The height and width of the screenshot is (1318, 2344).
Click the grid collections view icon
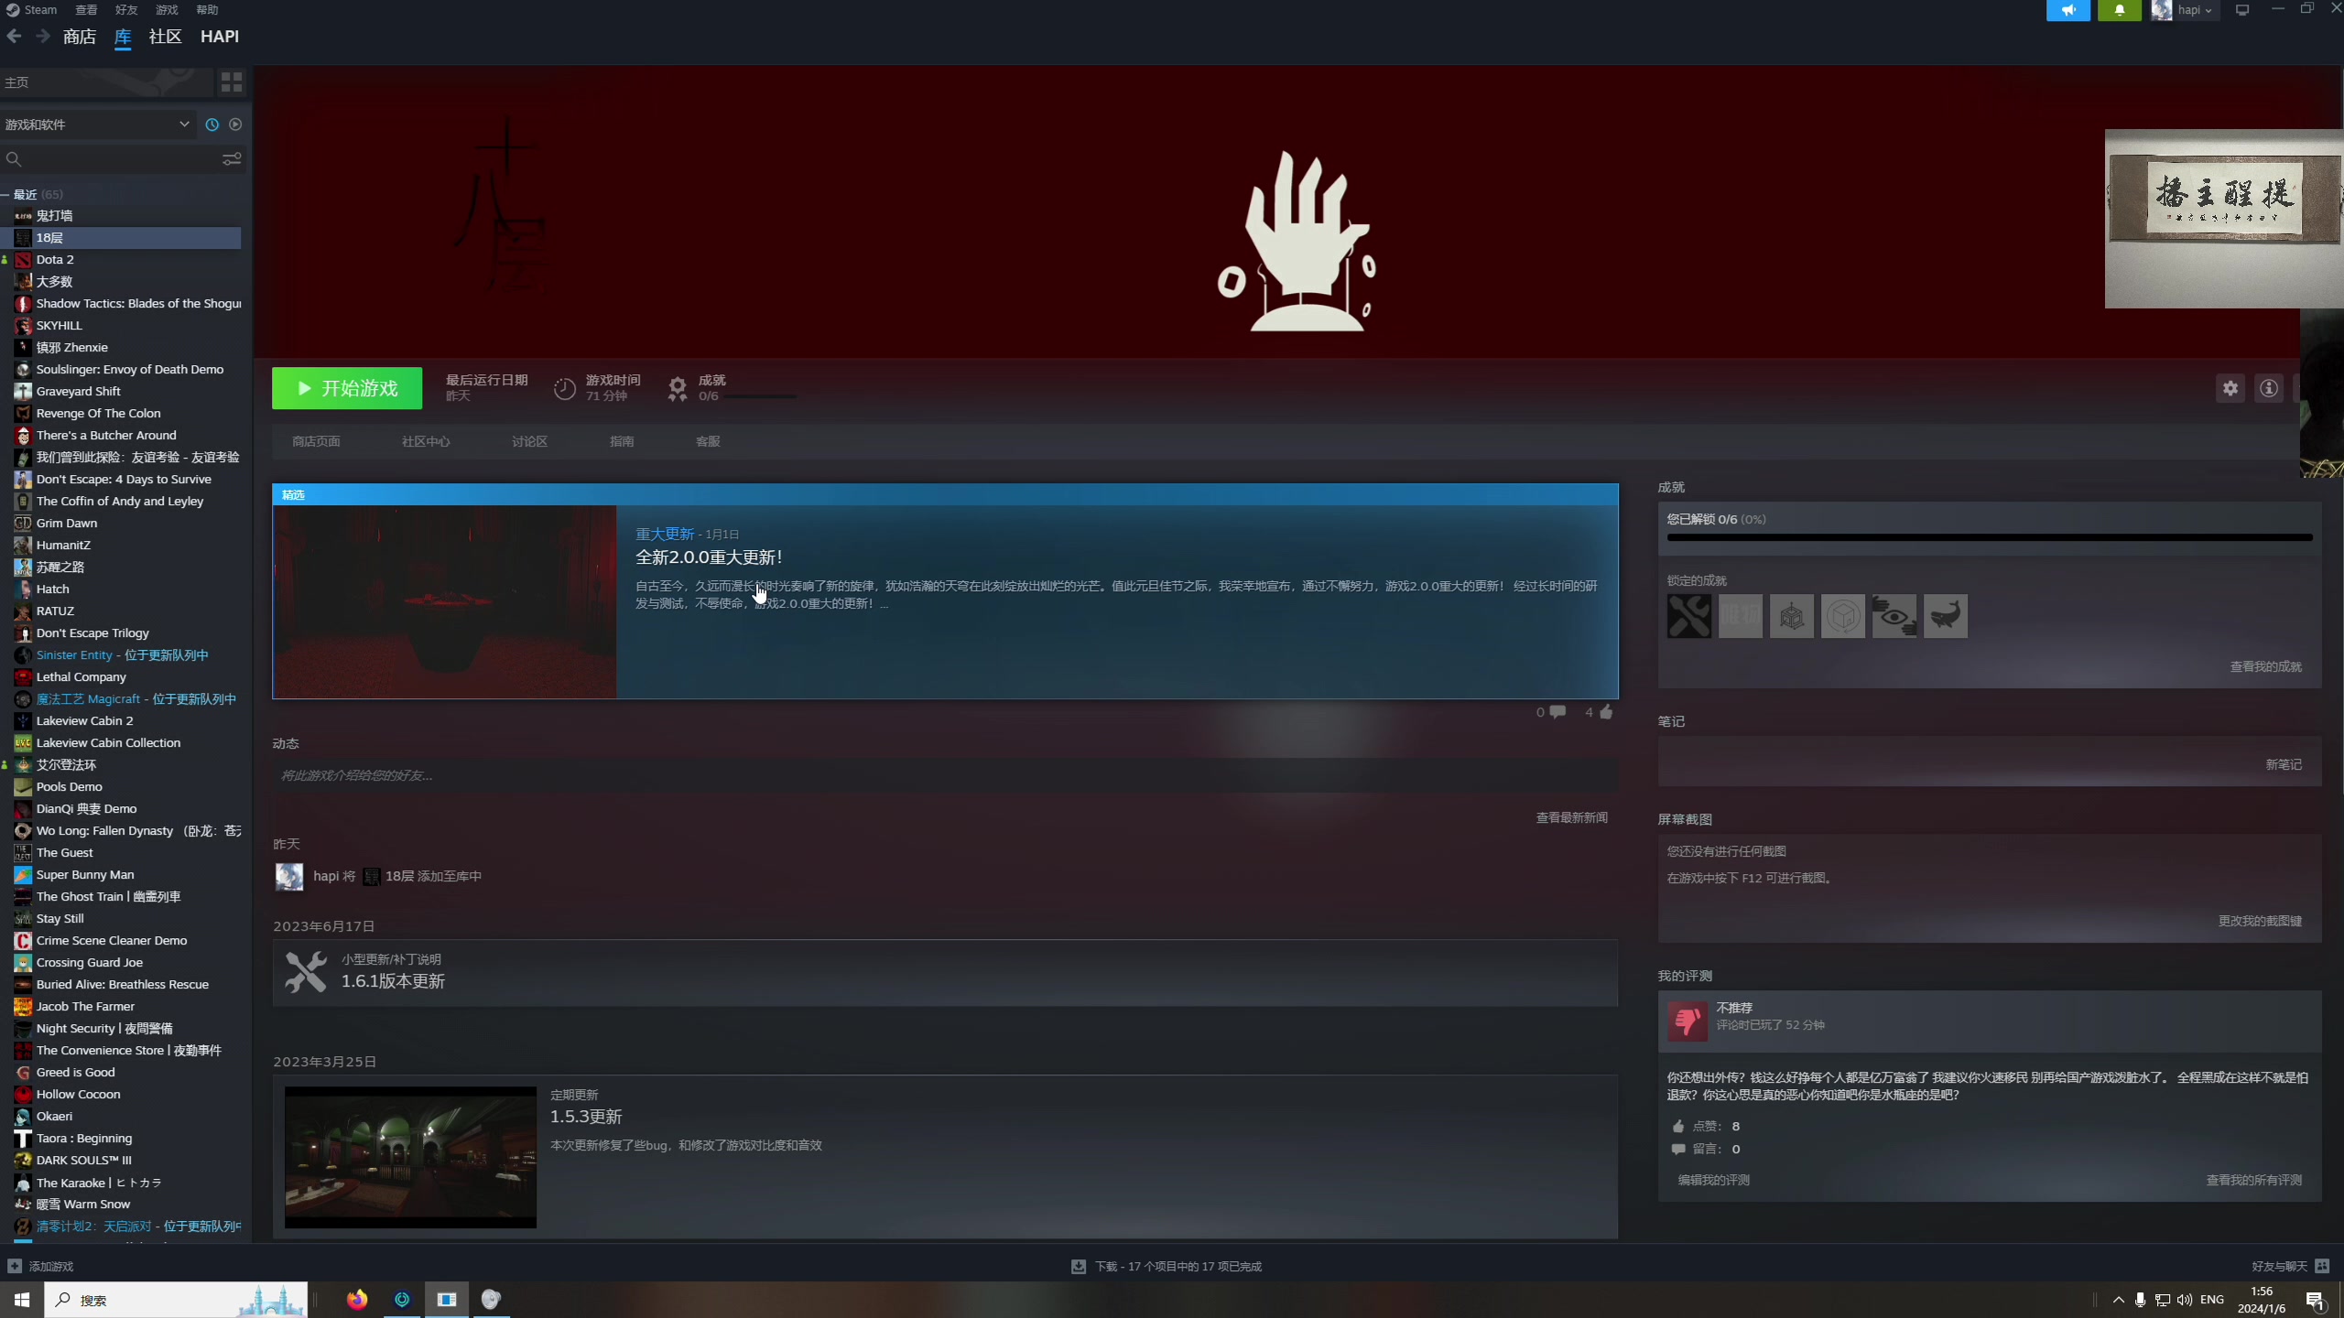point(232,82)
